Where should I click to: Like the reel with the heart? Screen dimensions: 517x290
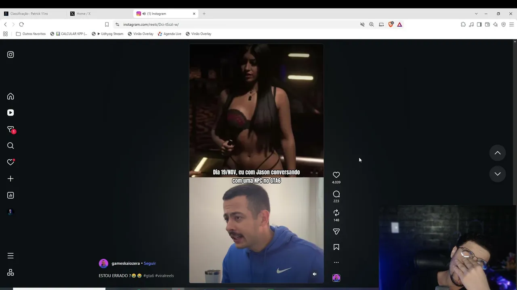[336, 175]
